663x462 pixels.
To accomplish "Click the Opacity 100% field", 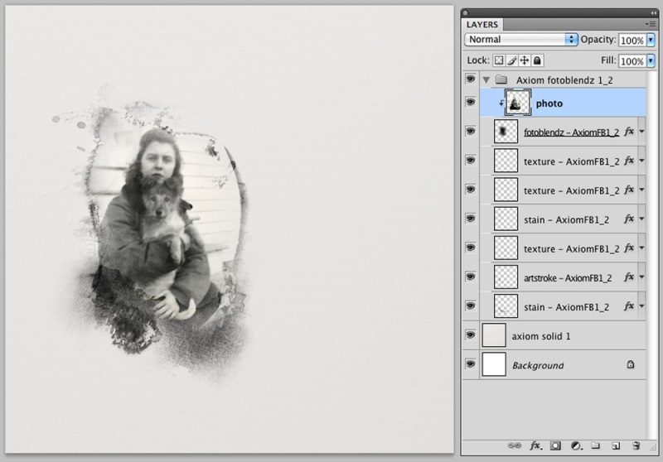I will coord(632,40).
